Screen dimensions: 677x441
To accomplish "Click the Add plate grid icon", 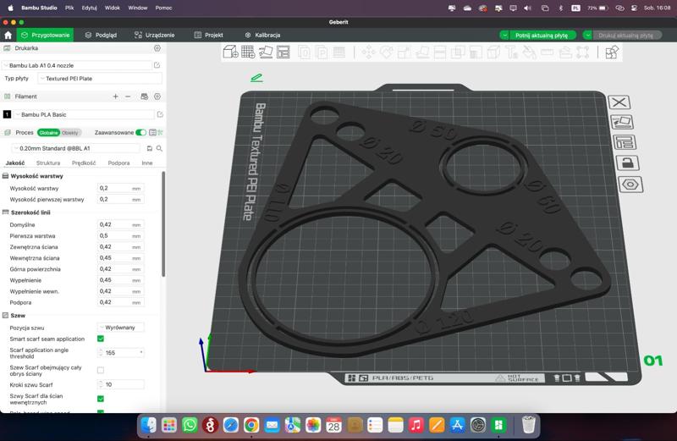I will click(248, 52).
